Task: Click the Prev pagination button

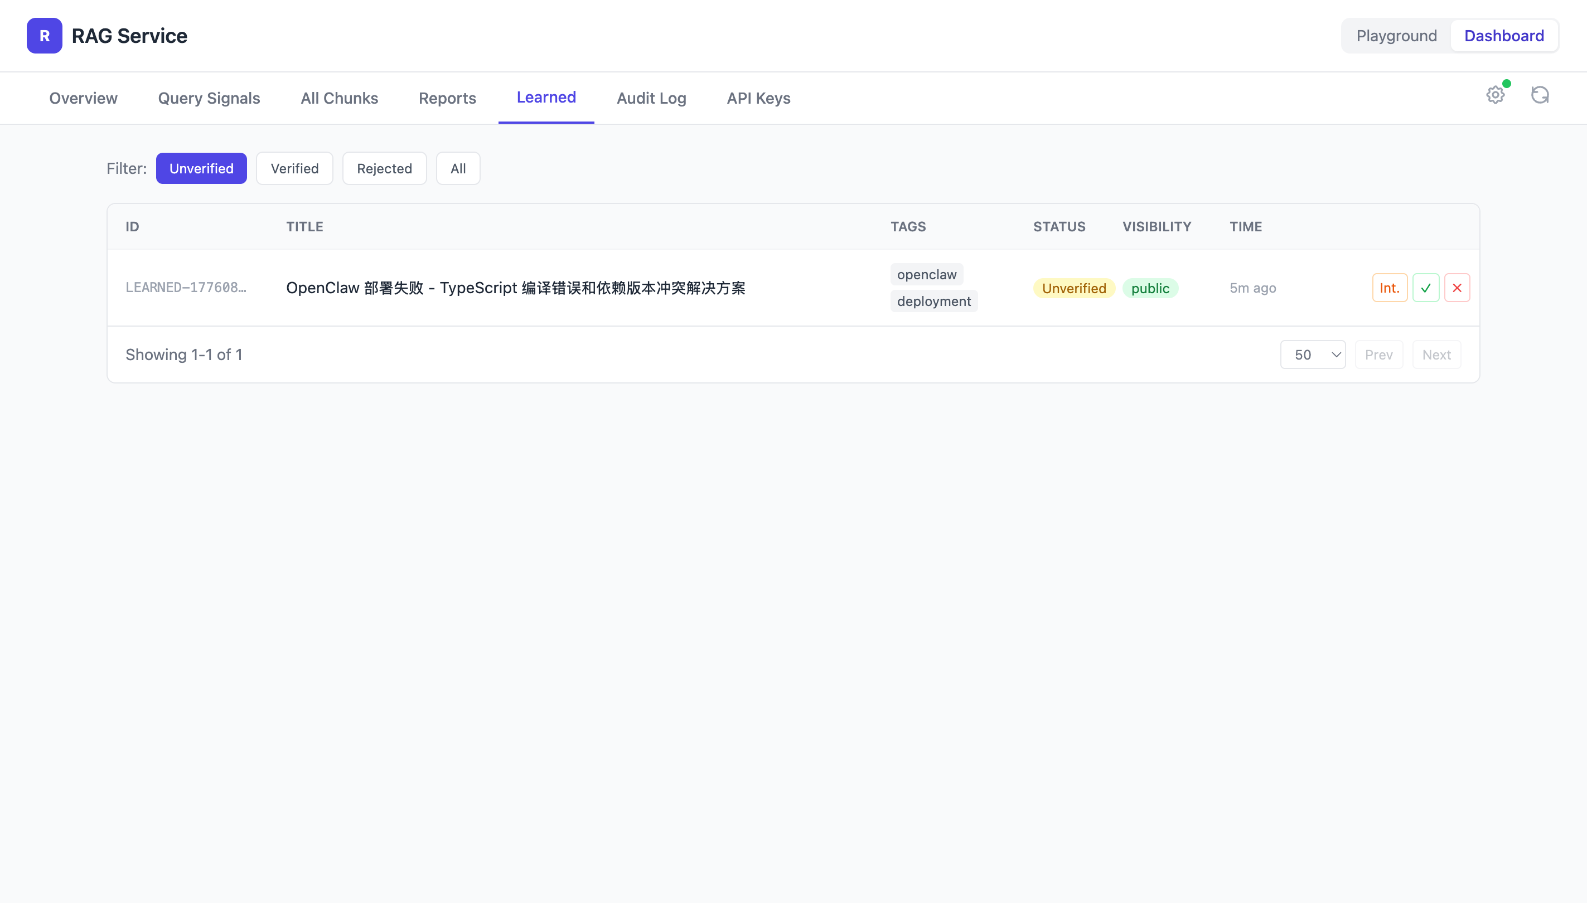Action: 1378,355
